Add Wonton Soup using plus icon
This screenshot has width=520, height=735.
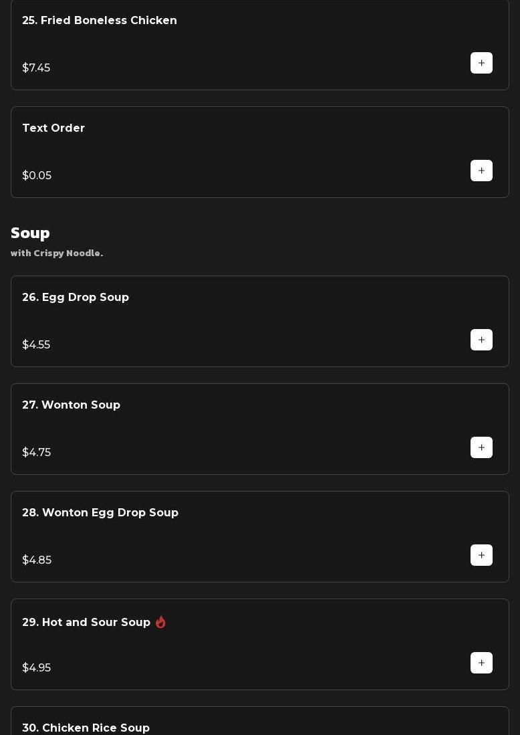click(481, 447)
